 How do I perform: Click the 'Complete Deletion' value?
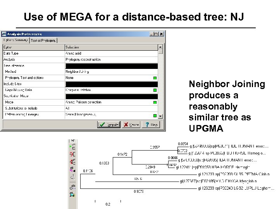pyautogui.click(x=78, y=90)
